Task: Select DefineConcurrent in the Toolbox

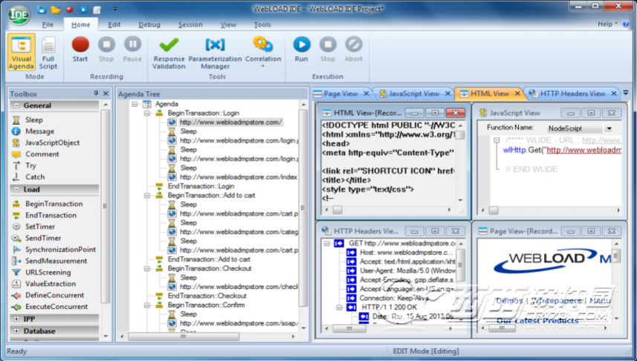Action: 54,295
